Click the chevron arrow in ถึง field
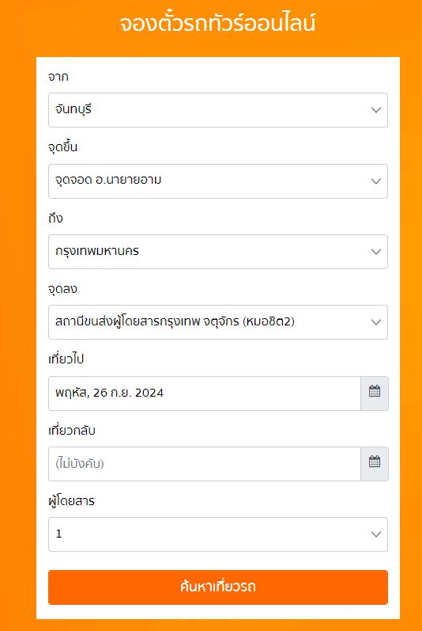The image size is (422, 631). tap(376, 252)
